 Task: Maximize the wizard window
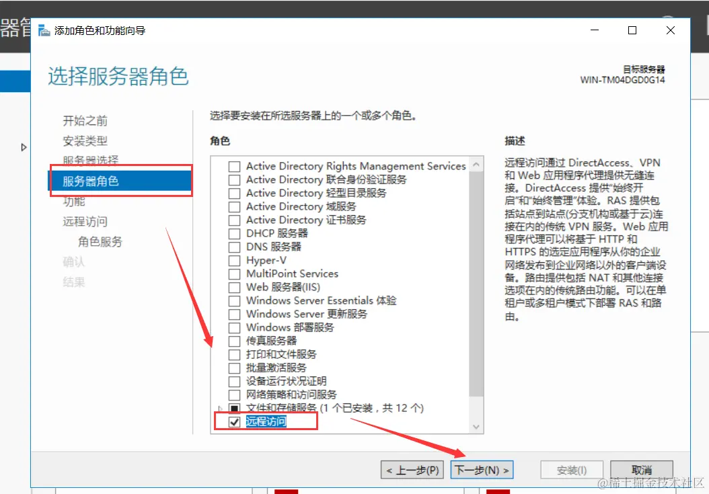click(x=632, y=30)
